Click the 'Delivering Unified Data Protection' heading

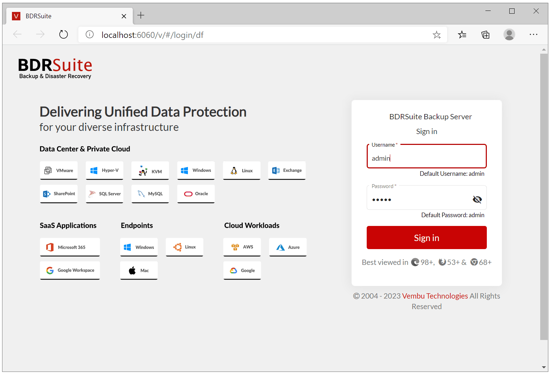click(x=143, y=112)
